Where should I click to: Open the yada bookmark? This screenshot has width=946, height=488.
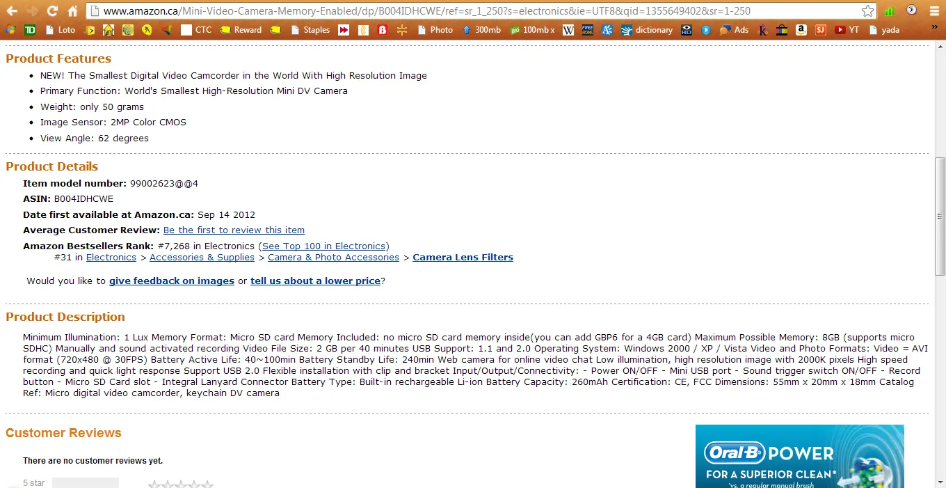(884, 30)
